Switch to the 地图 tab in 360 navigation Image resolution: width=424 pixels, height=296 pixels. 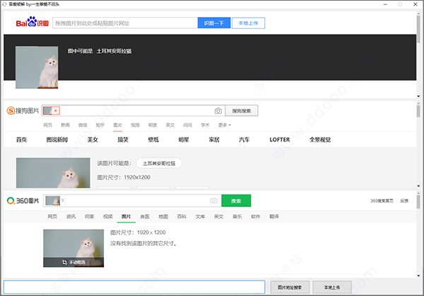(x=163, y=216)
